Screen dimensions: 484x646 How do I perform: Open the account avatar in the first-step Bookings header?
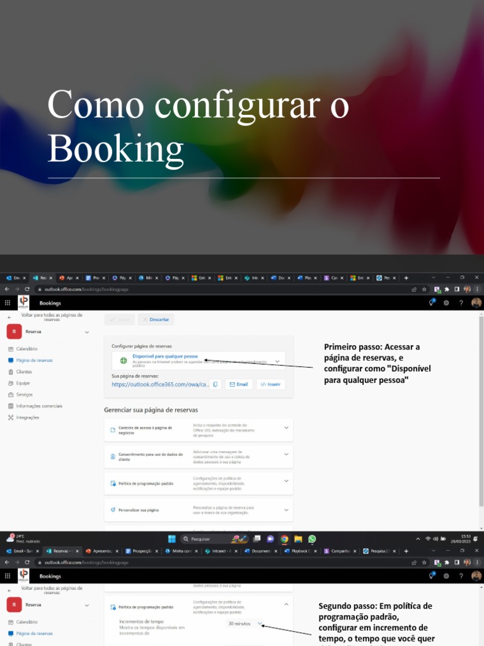[476, 303]
